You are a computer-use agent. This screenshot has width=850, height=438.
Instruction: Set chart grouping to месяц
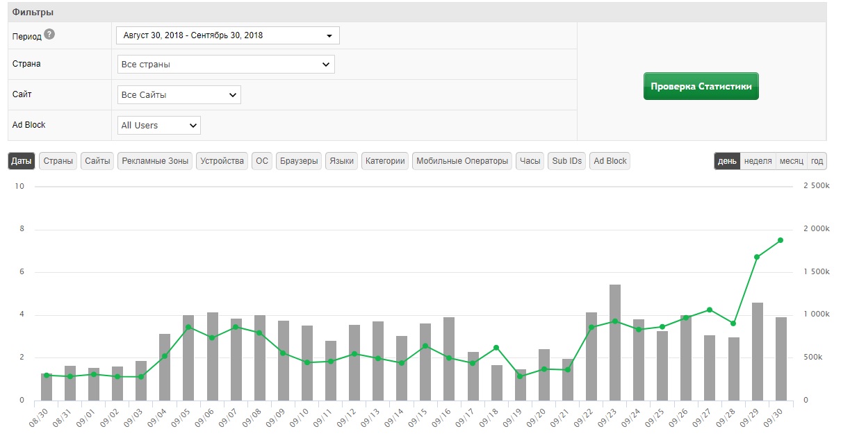791,161
